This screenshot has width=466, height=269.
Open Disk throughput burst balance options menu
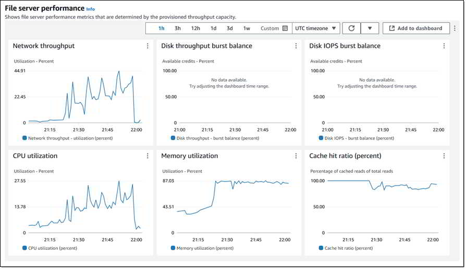coord(296,46)
